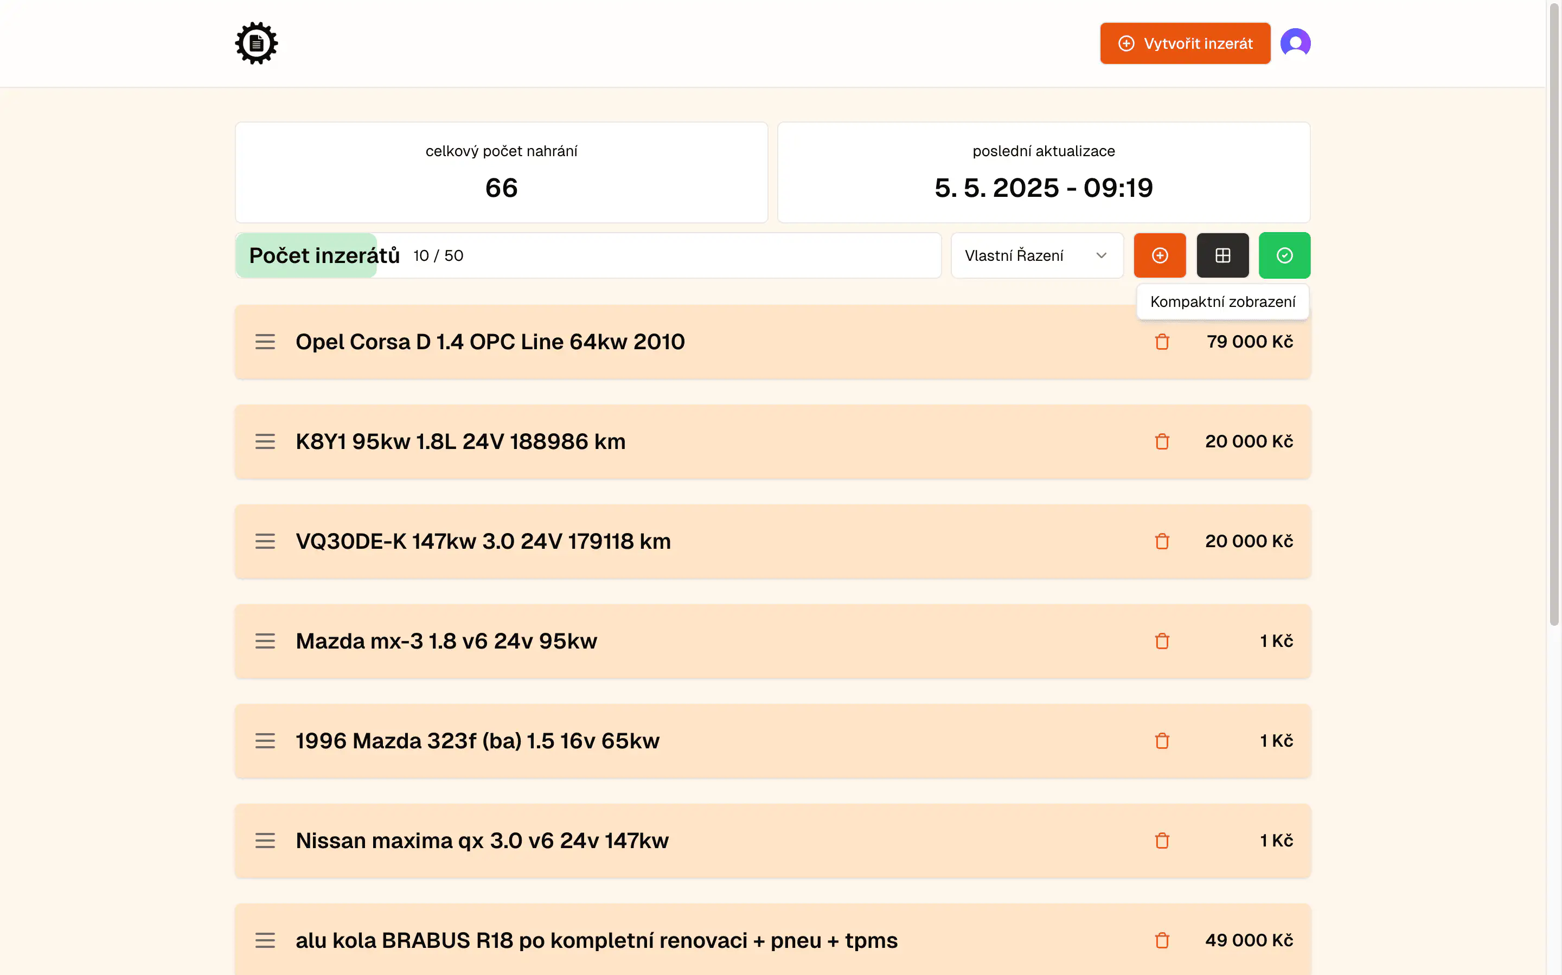Click the profile avatar icon
This screenshot has width=1562, height=975.
[1296, 42]
